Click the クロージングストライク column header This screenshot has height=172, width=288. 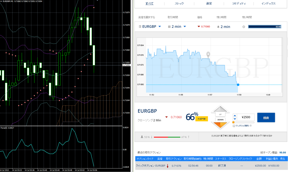pyautogui.click(x=240, y=159)
